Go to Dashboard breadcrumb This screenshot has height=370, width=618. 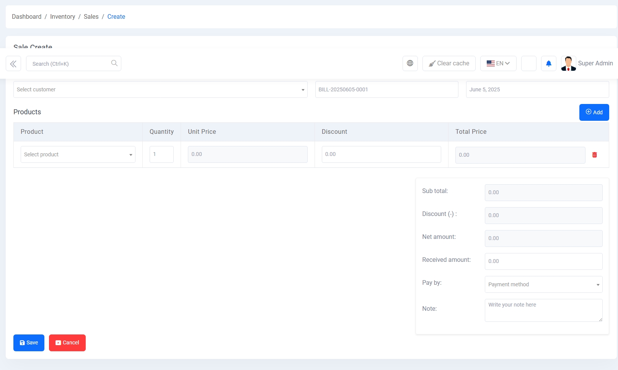(26, 17)
